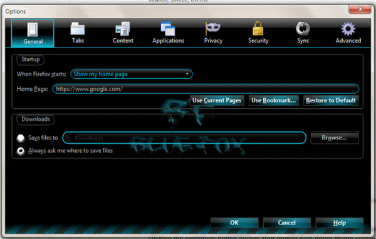Switch to the Security label

pos(258,41)
